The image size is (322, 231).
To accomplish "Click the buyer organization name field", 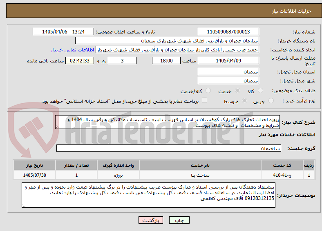I will point(167,41).
